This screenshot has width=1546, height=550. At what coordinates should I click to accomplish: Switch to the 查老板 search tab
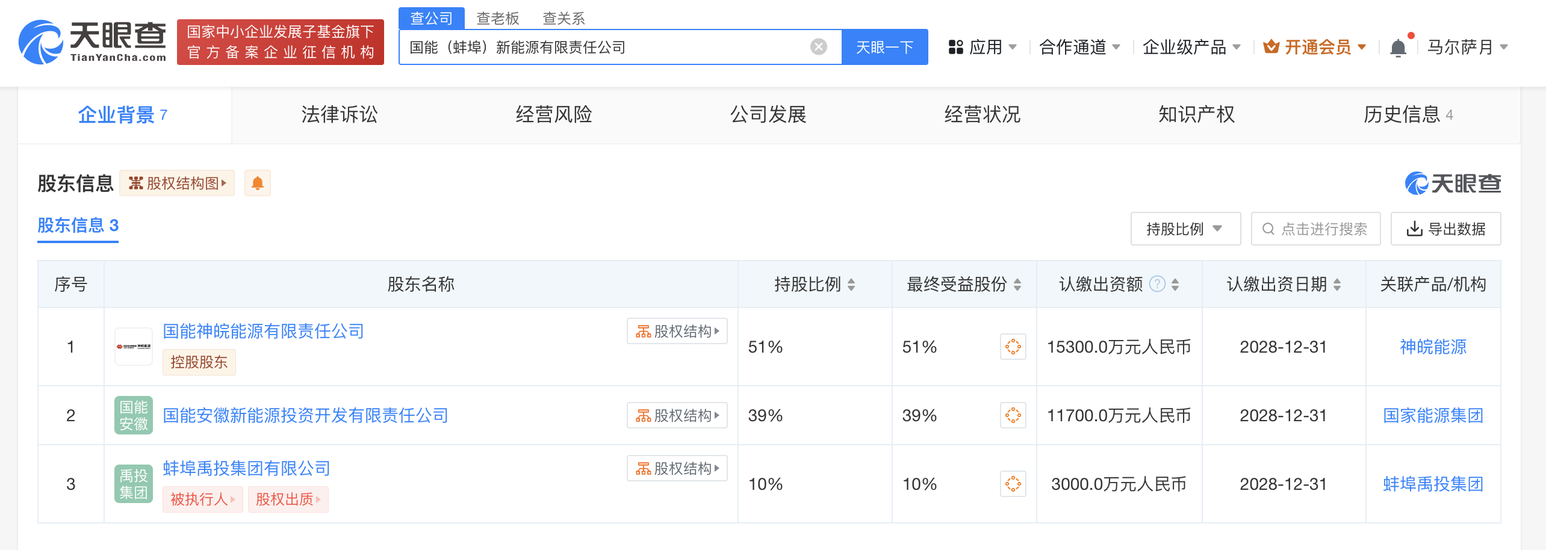[x=497, y=18]
